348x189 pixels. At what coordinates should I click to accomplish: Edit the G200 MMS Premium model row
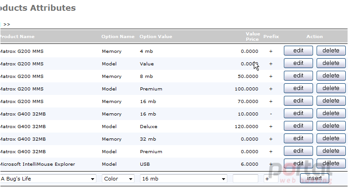pyautogui.click(x=298, y=88)
